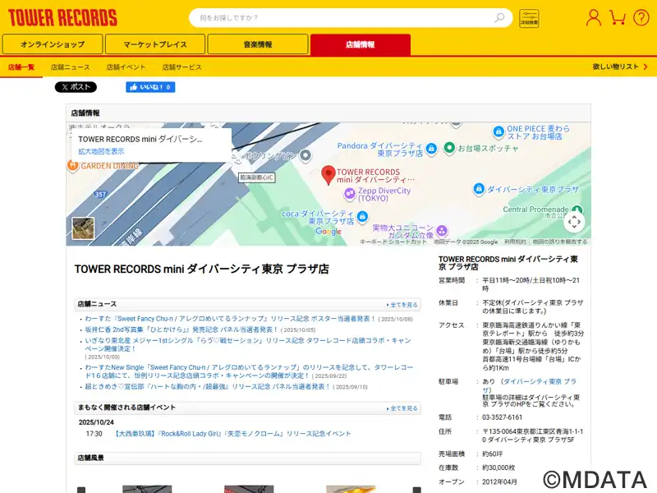The image size is (657, 493).
Task: Click 拡大地図を表示 link on map
Action: [x=101, y=151]
